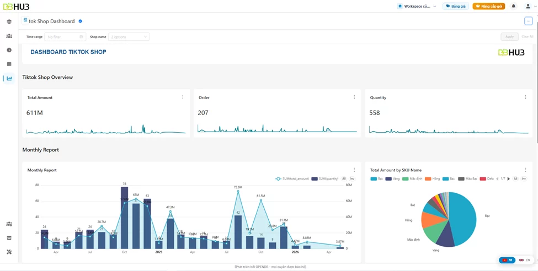538x271 pixels.
Task: Open the user profile avatar menu
Action: tap(528, 6)
